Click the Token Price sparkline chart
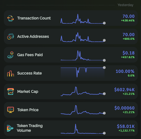The width and height of the screenshot is (141, 139). [83, 110]
